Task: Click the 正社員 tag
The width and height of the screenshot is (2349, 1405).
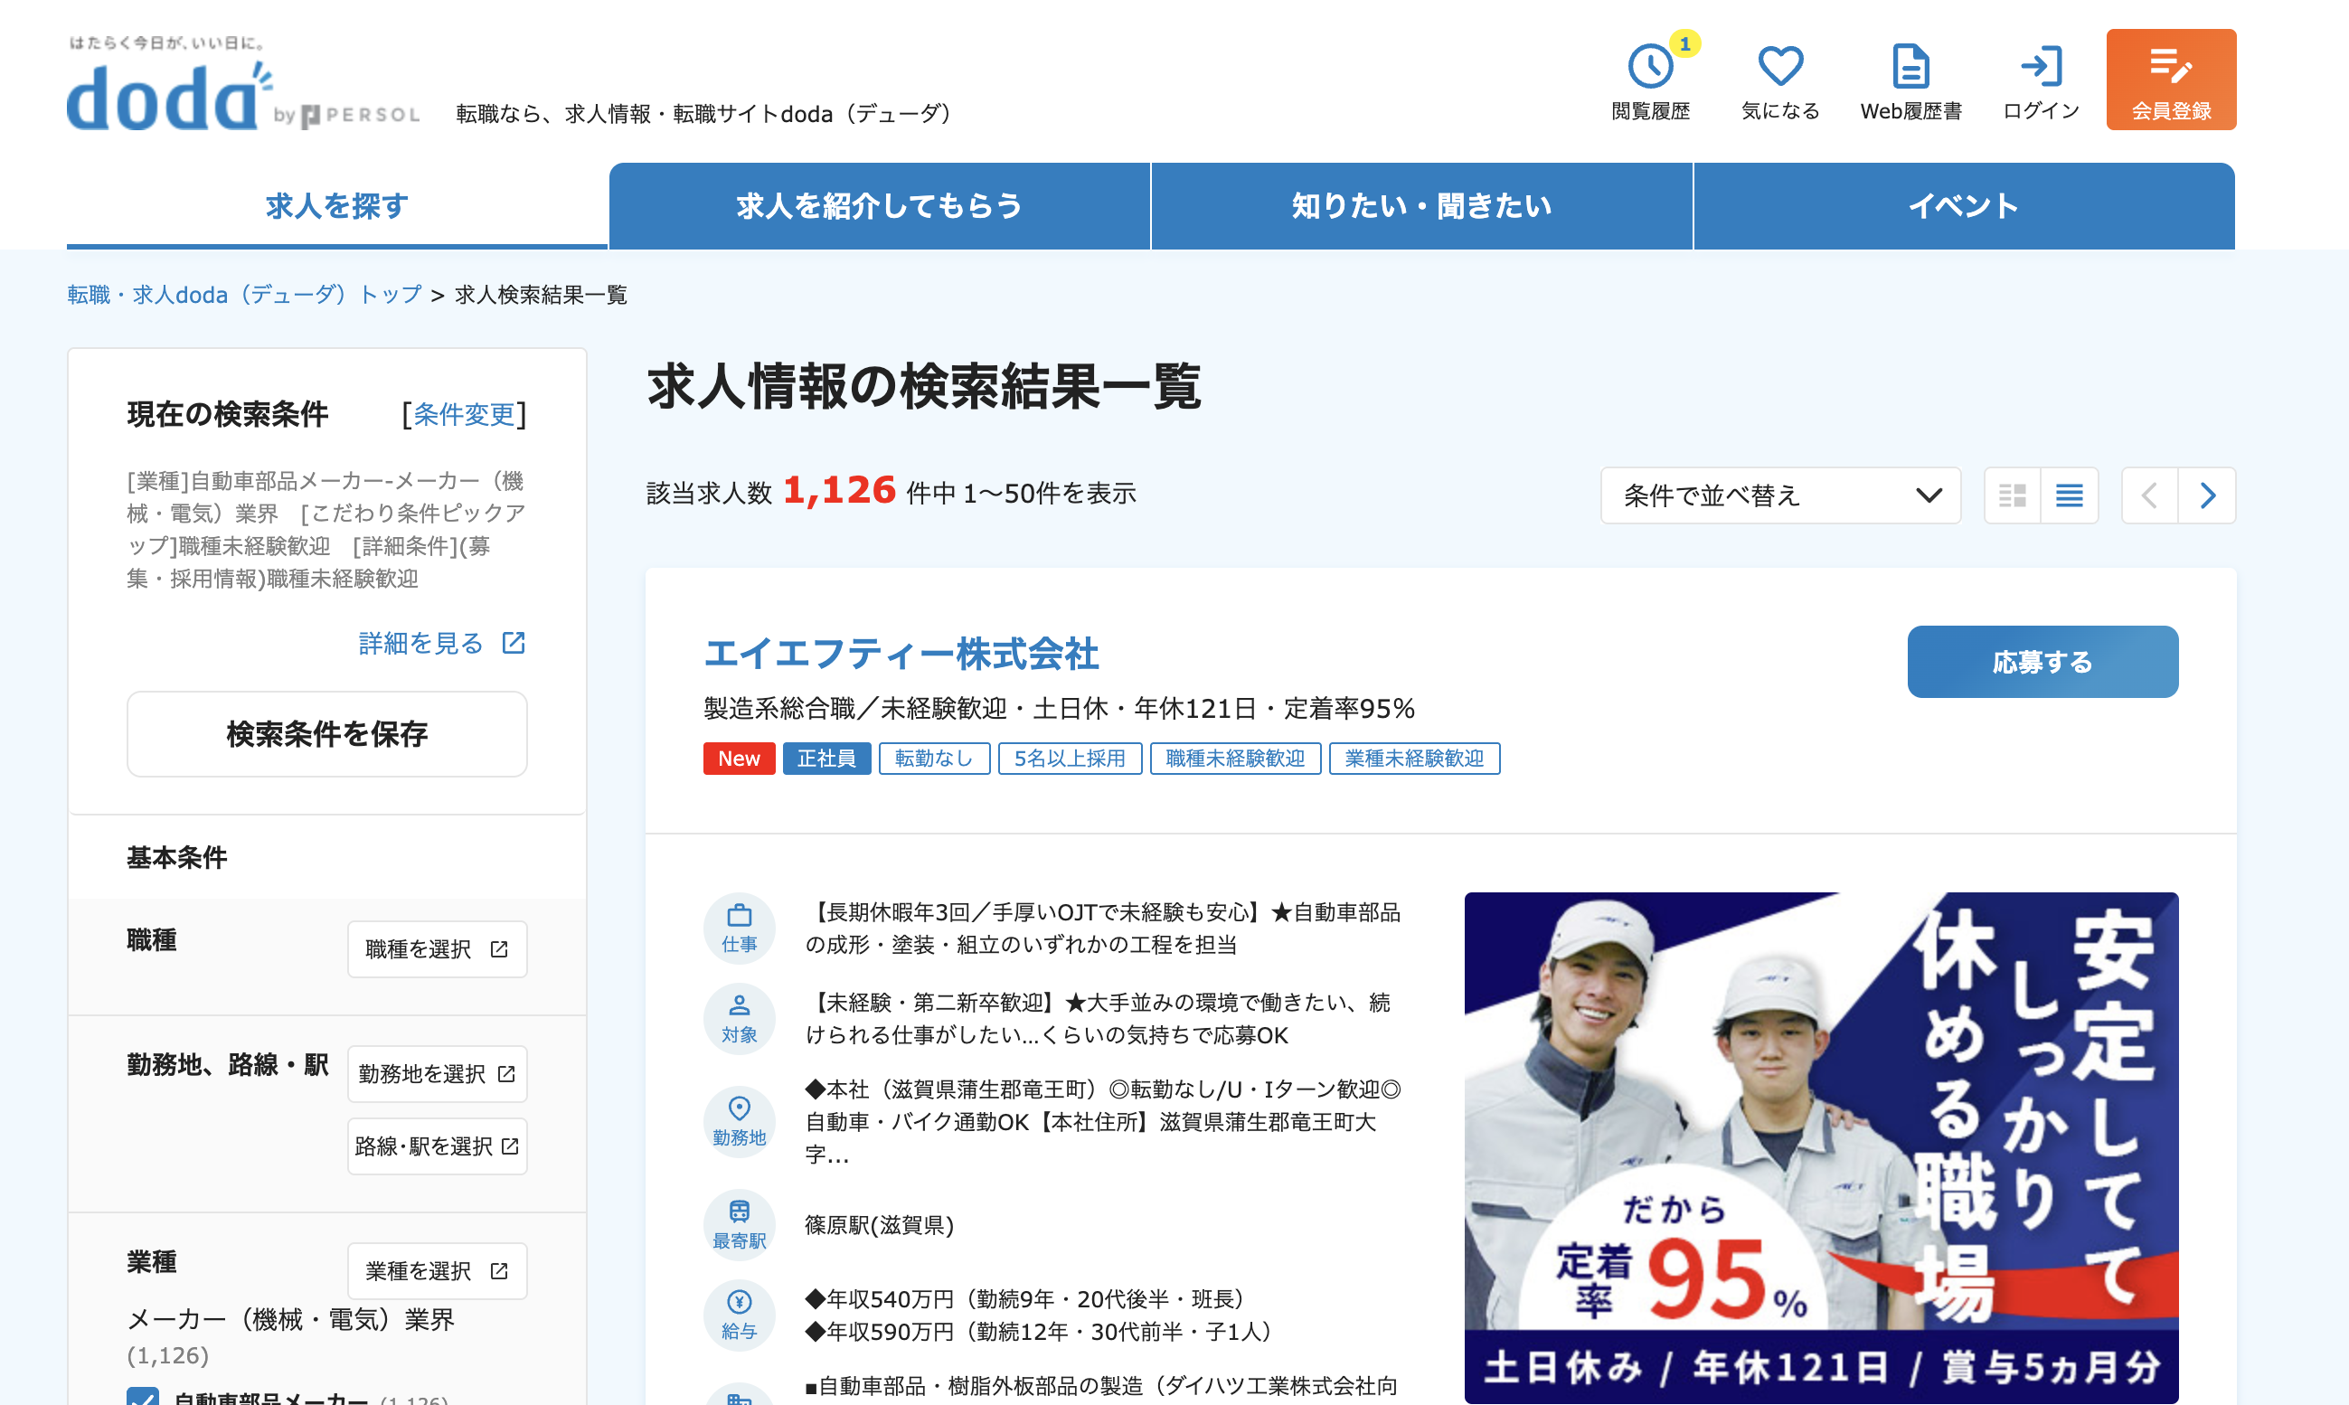Action: pyautogui.click(x=826, y=759)
